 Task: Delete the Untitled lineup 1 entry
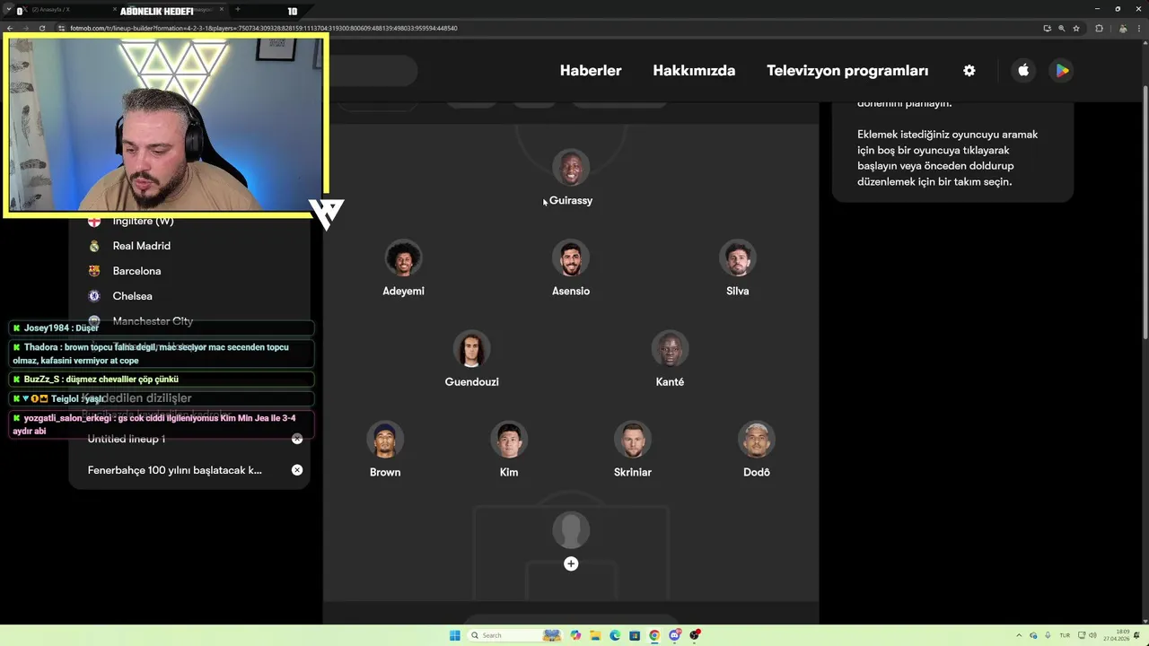click(297, 439)
